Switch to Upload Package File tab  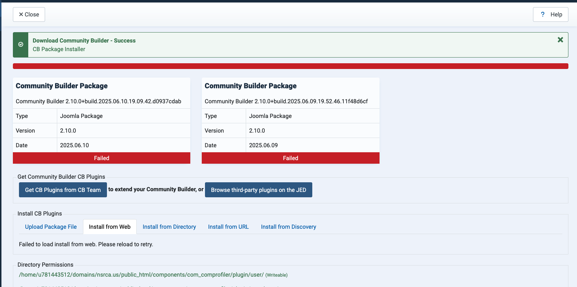(x=51, y=227)
